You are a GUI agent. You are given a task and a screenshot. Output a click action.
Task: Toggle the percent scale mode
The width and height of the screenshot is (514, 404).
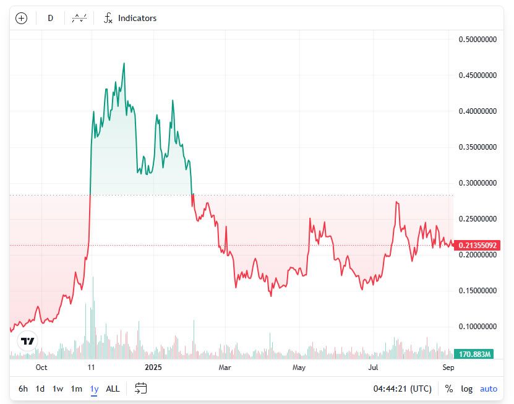click(x=449, y=389)
